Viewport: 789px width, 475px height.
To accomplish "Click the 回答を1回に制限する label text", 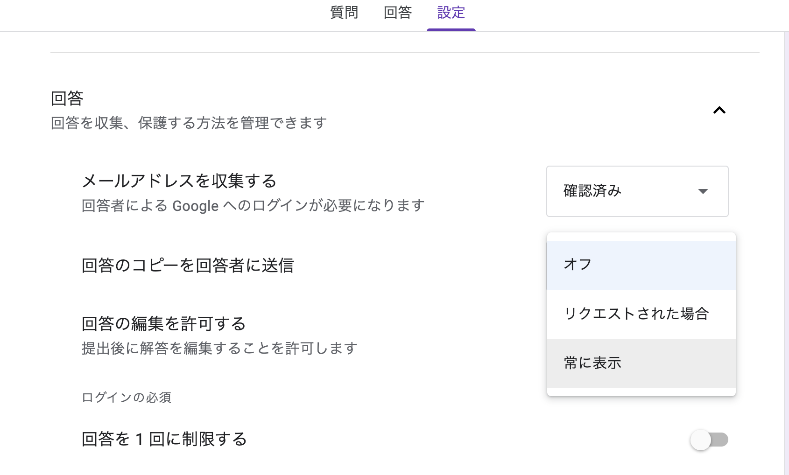I will 164,439.
